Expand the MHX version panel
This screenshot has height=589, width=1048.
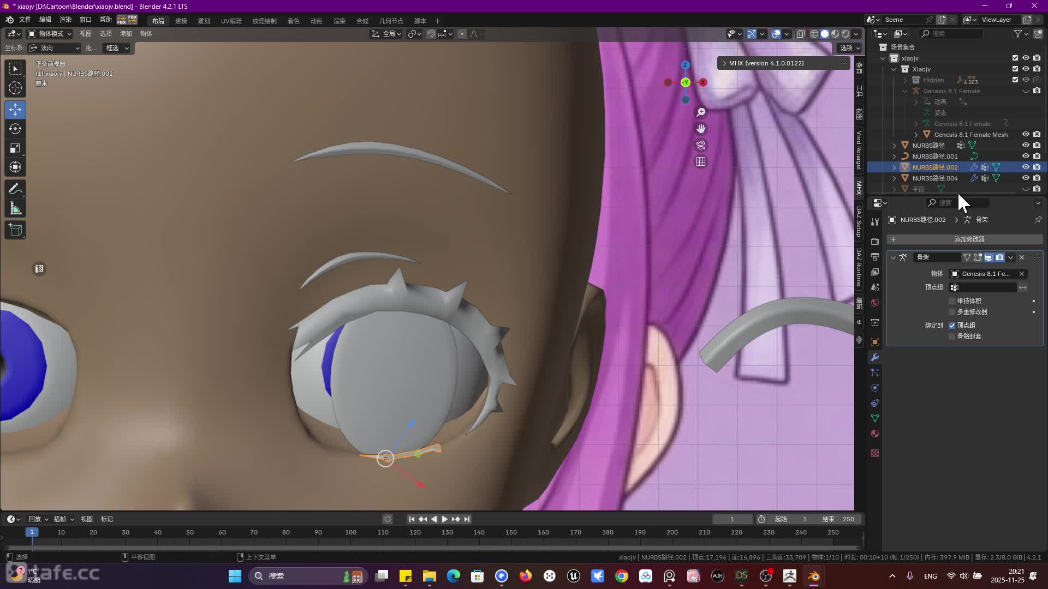(x=724, y=63)
